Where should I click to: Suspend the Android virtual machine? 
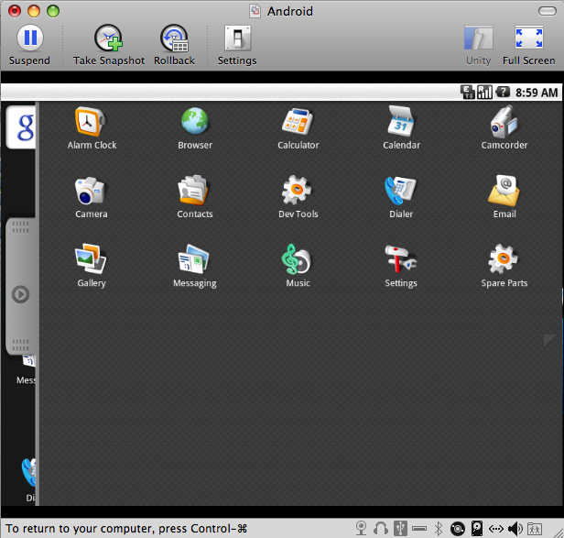[x=29, y=45]
